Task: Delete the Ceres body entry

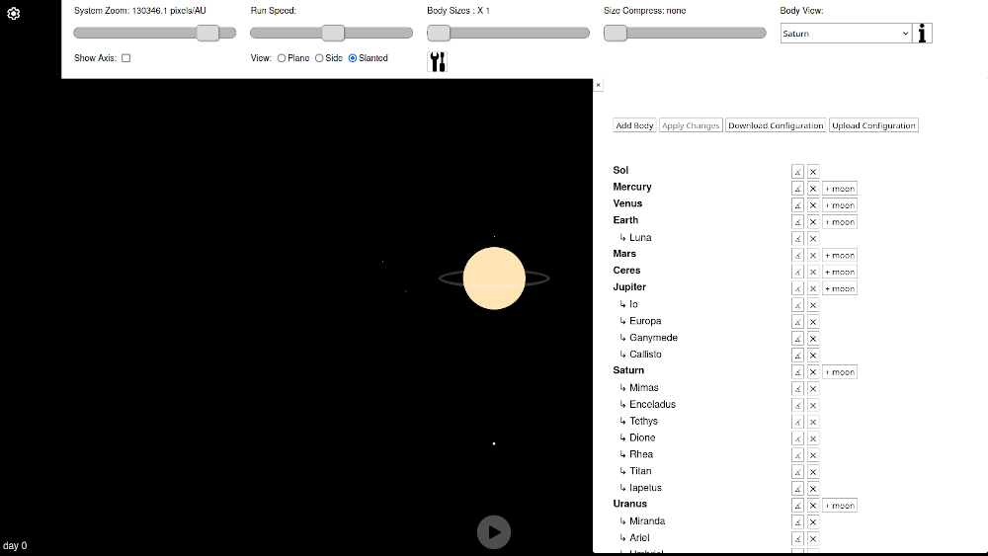Action: (x=813, y=272)
